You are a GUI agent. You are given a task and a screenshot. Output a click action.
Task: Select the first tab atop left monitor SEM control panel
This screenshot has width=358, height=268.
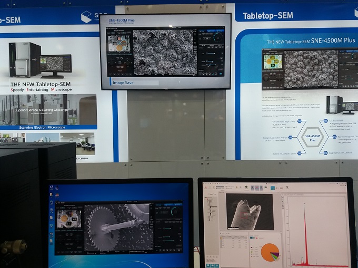160,205
